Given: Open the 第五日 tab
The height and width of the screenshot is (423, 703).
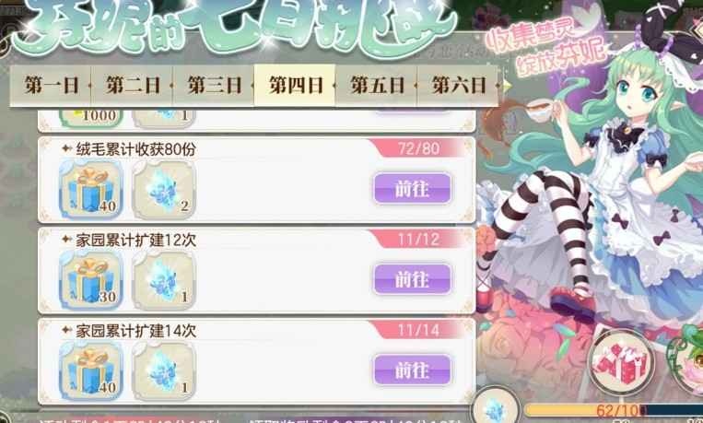Looking at the screenshot, I should [377, 85].
